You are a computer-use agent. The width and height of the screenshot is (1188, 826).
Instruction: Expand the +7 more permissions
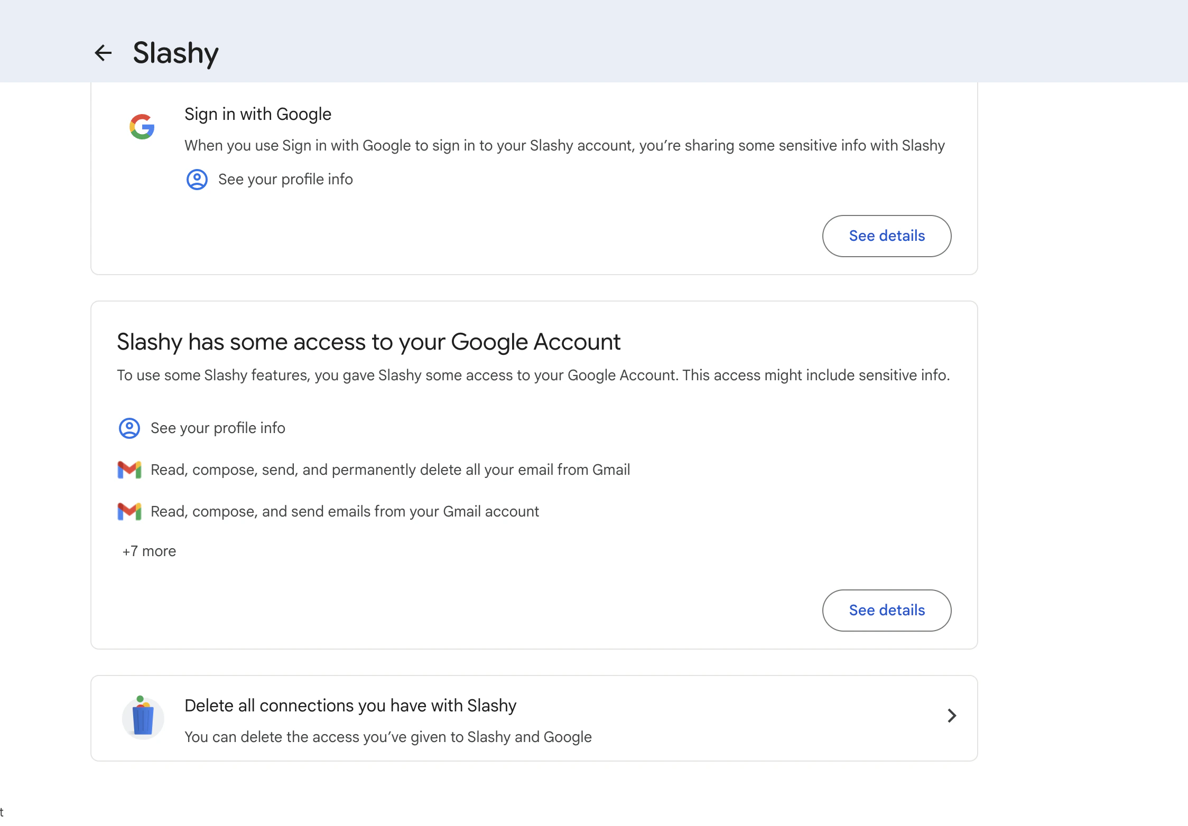pos(149,551)
